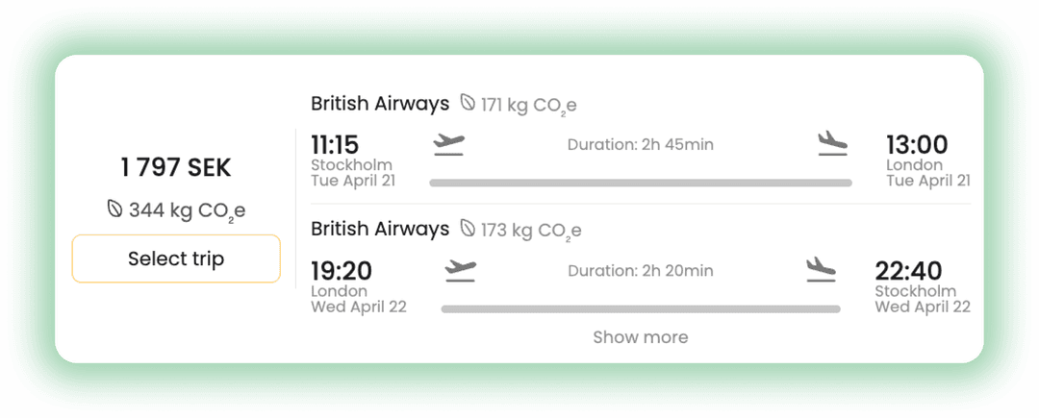This screenshot has height=418, width=1039.
Task: Click the outbound flight duration bar
Action: pos(641,183)
